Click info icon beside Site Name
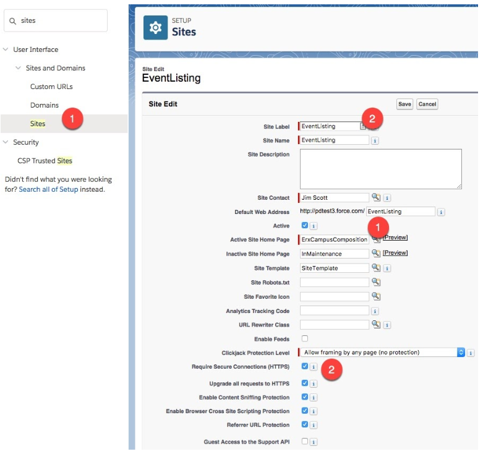Viewport: 483px width, 454px height. pos(375,140)
